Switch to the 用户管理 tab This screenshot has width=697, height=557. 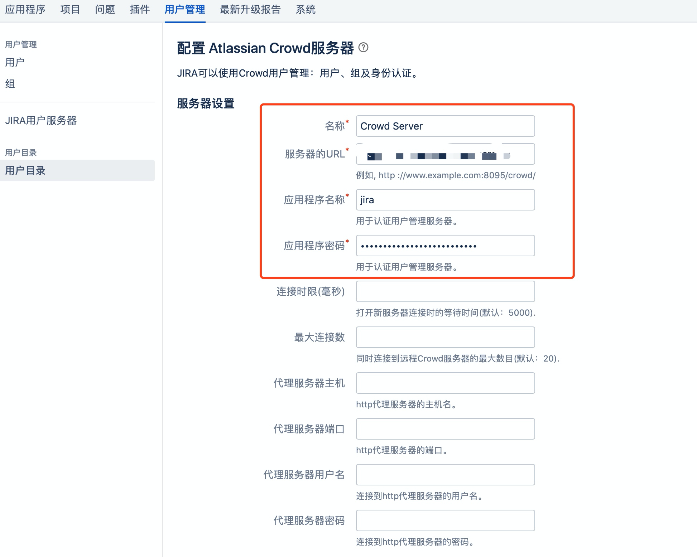(185, 10)
